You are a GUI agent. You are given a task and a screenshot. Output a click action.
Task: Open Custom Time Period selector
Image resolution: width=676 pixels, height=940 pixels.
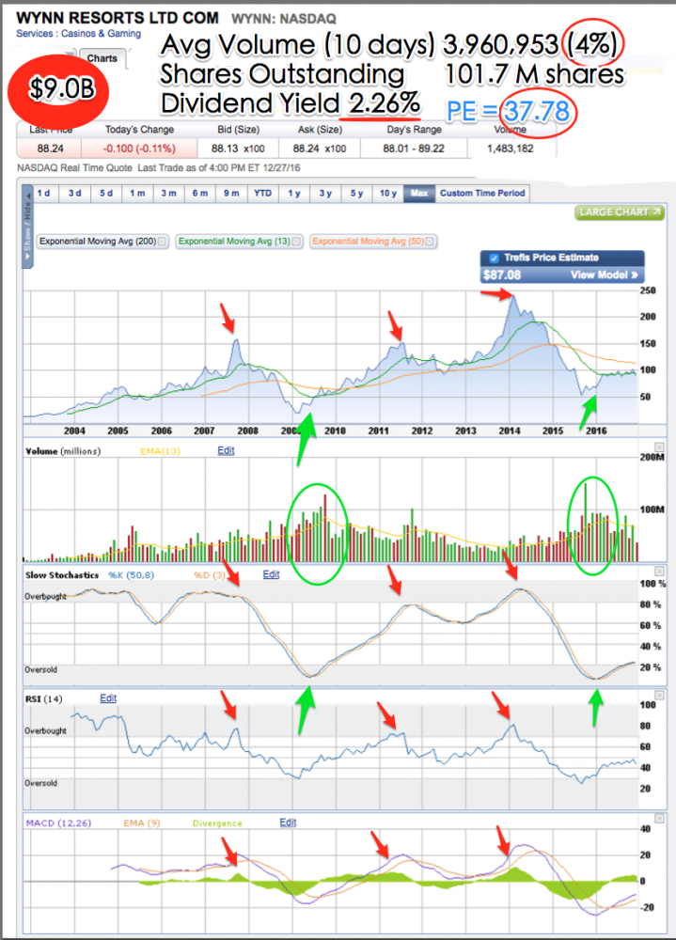point(482,194)
